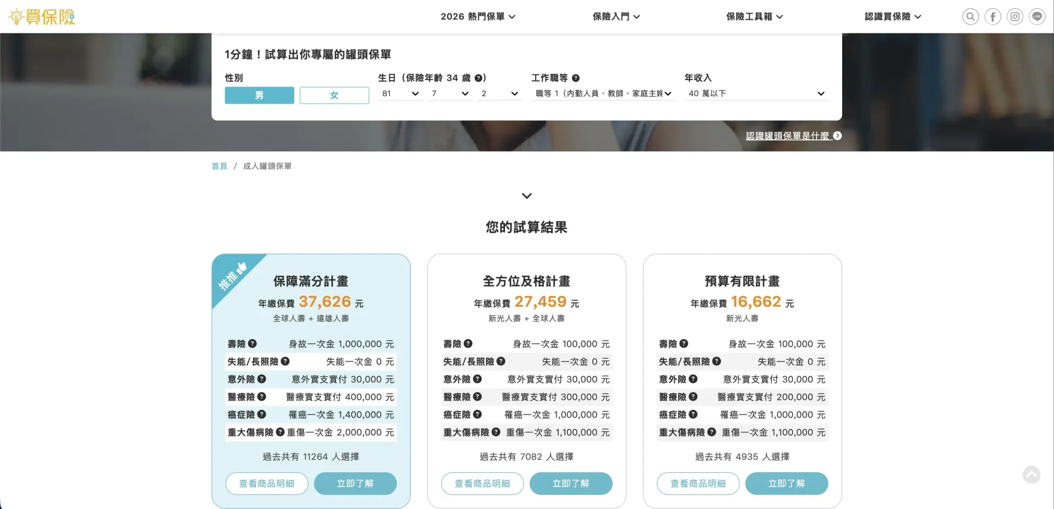Click 過去共有 11264 人選擇 text
The width and height of the screenshot is (1054, 509).
tap(311, 456)
